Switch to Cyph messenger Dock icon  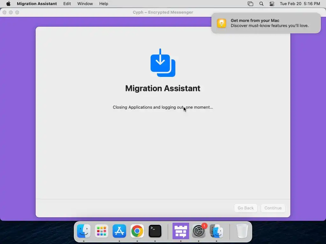(x=181, y=231)
